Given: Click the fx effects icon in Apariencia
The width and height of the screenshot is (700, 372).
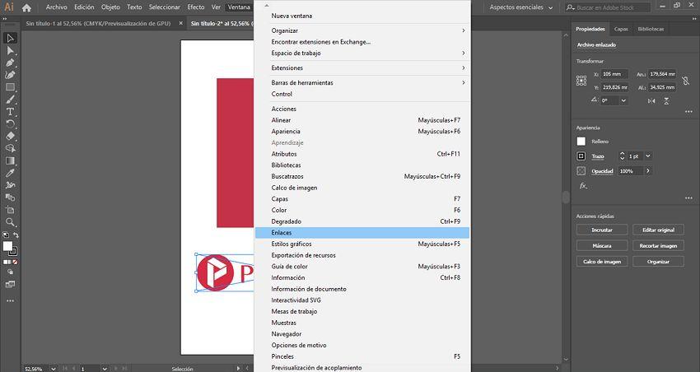Looking at the screenshot, I should pos(583,186).
